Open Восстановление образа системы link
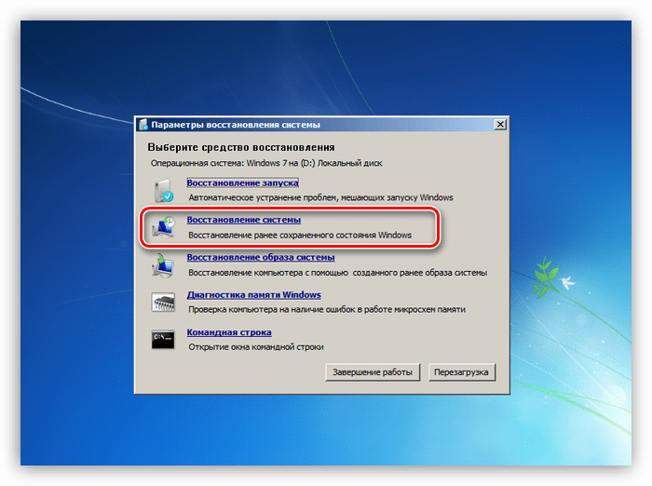The image size is (652, 486). (261, 257)
